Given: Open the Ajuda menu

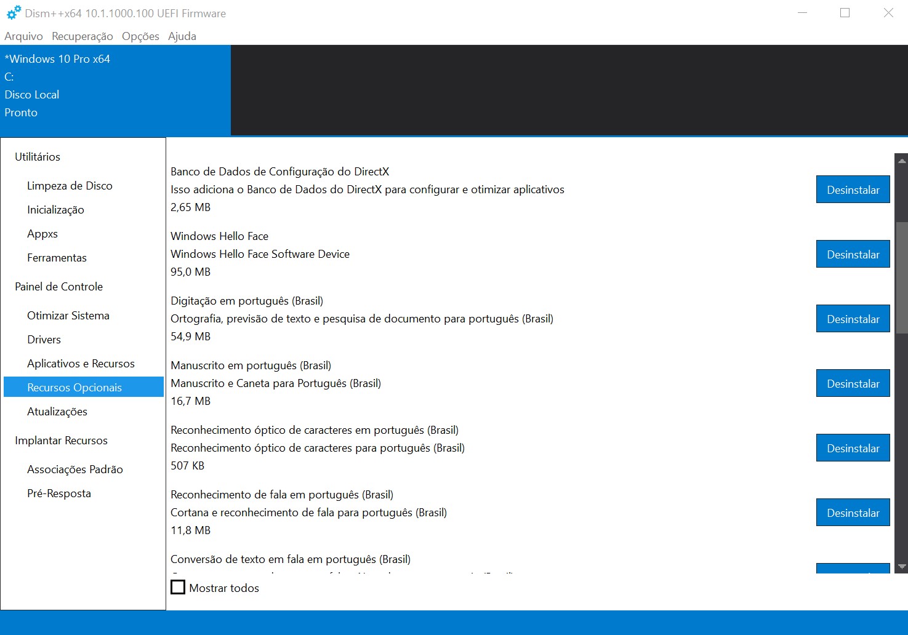Looking at the screenshot, I should [182, 36].
